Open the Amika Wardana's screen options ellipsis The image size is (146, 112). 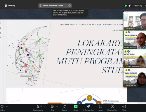pyautogui.click(x=69, y=6)
